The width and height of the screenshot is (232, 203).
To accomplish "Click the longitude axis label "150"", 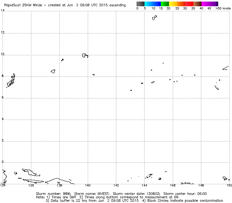I will tap(229, 185).
